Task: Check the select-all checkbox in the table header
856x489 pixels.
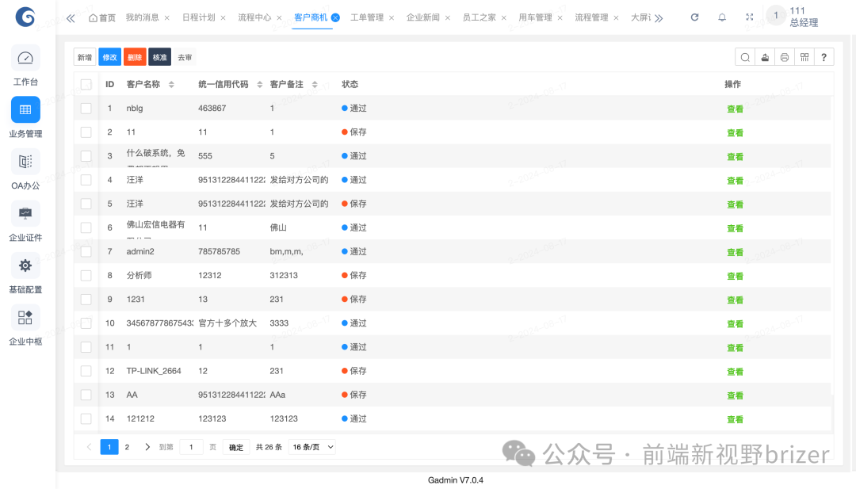Action: point(86,83)
